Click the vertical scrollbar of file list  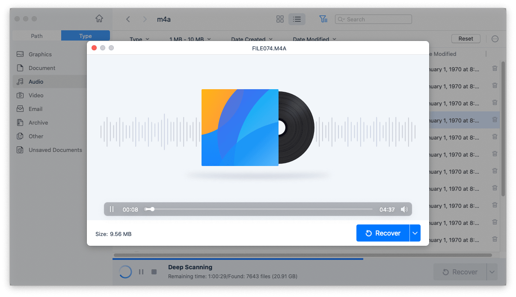pyautogui.click(x=503, y=128)
